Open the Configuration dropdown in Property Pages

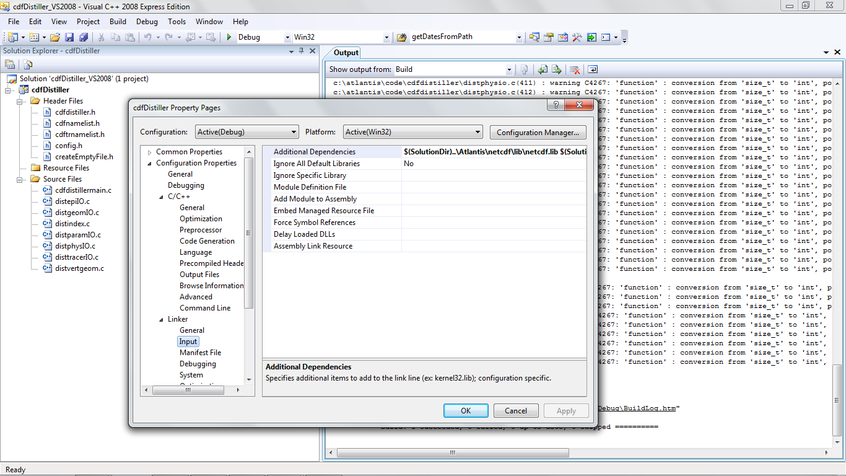246,132
